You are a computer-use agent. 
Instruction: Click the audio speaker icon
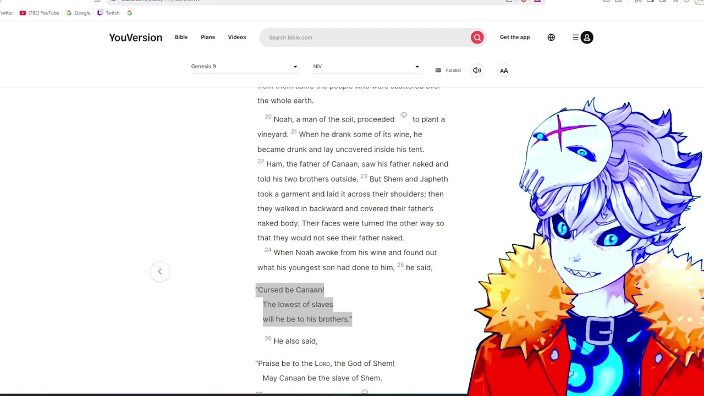[477, 70]
